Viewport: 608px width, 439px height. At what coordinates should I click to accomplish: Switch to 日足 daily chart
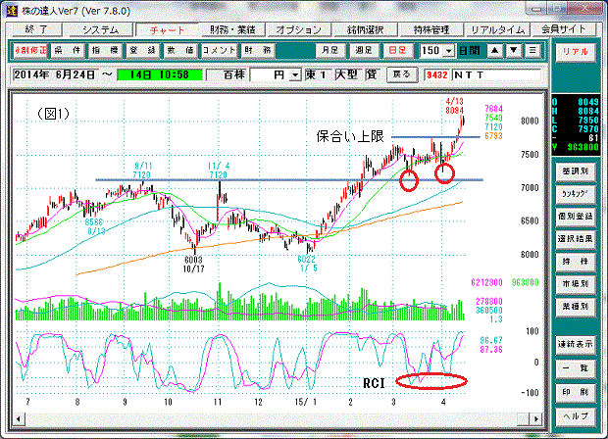click(x=397, y=50)
